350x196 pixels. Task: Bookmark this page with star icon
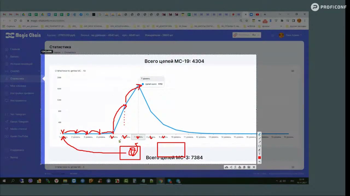(x=247, y=21)
